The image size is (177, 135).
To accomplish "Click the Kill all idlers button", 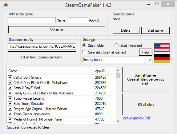I will tap(146, 105).
